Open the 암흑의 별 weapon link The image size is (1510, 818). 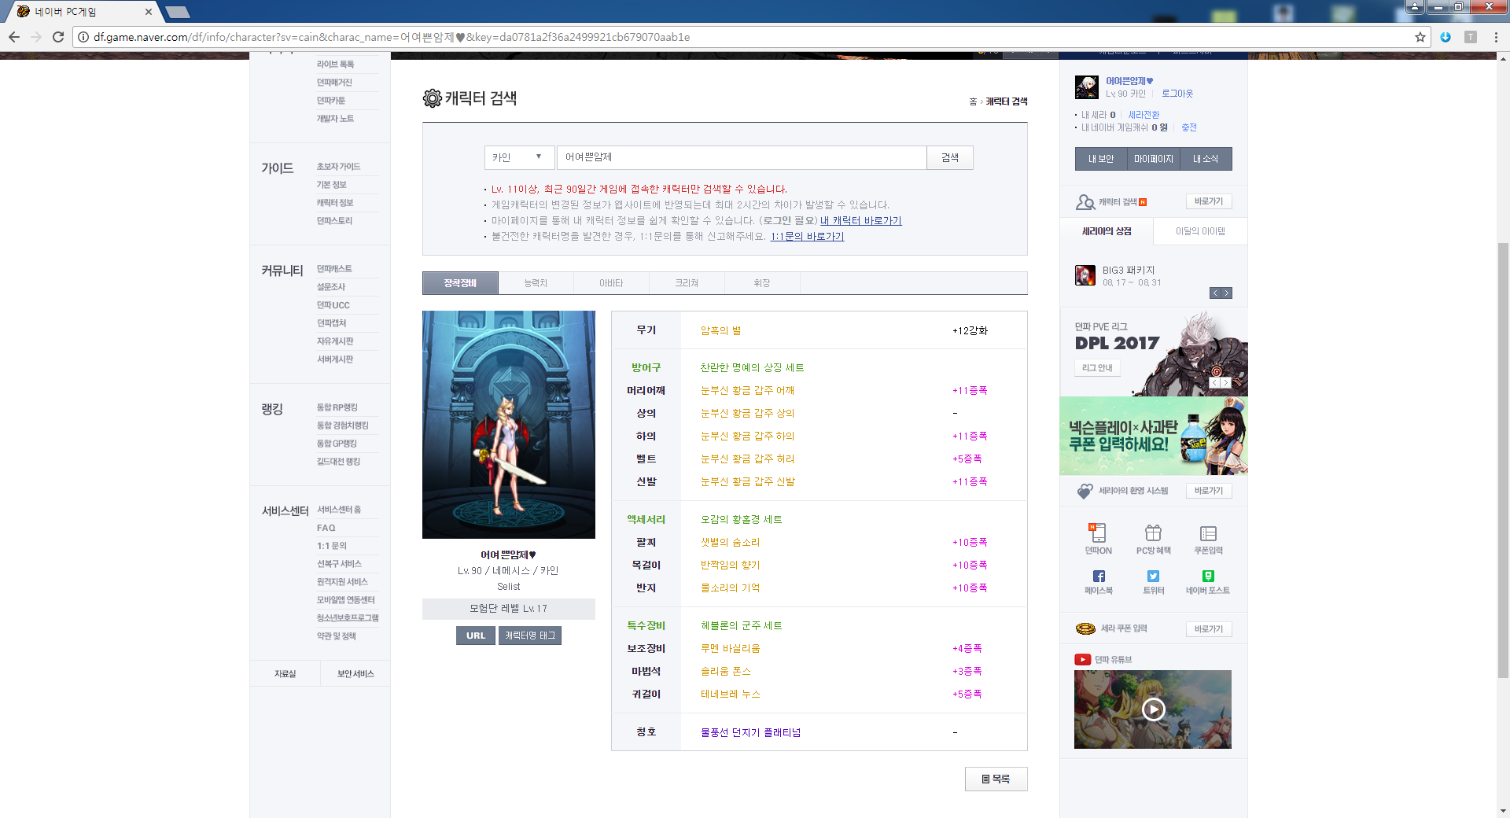tap(720, 331)
